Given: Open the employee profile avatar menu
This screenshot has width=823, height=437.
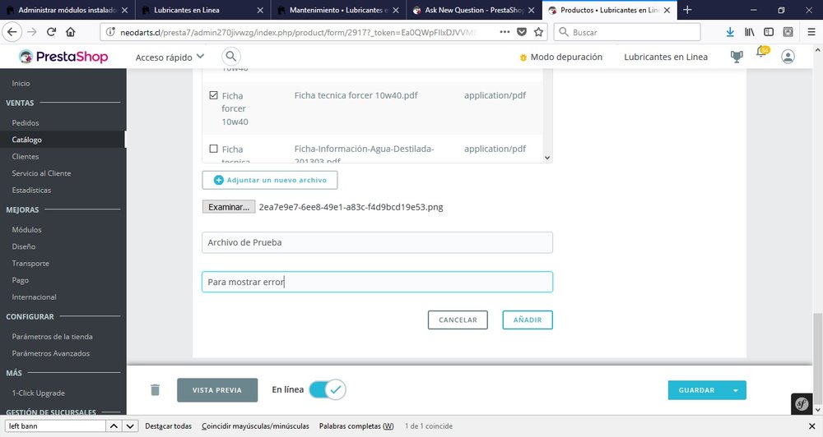Looking at the screenshot, I should coord(788,57).
